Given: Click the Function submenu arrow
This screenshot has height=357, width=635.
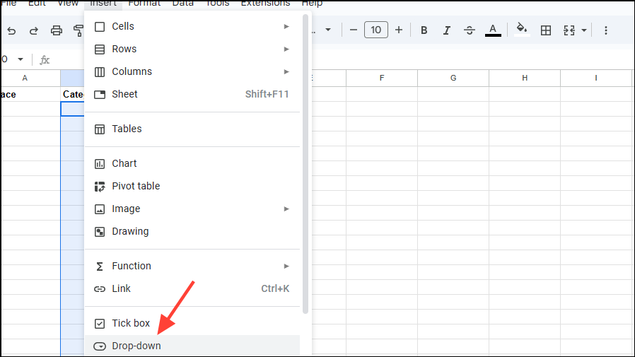Looking at the screenshot, I should coord(286,266).
